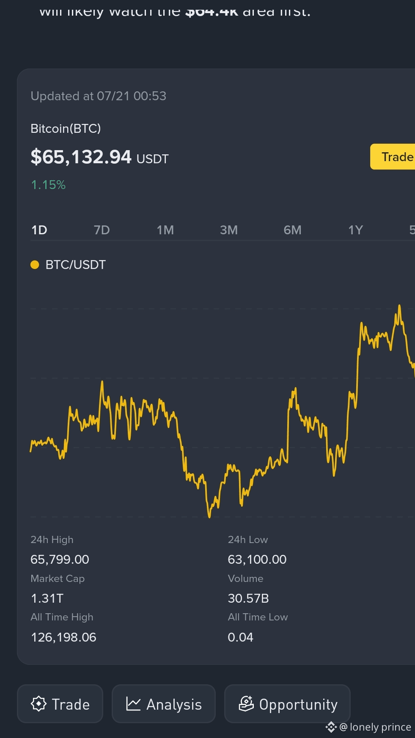Open the lonely prince profile link

tap(375, 727)
